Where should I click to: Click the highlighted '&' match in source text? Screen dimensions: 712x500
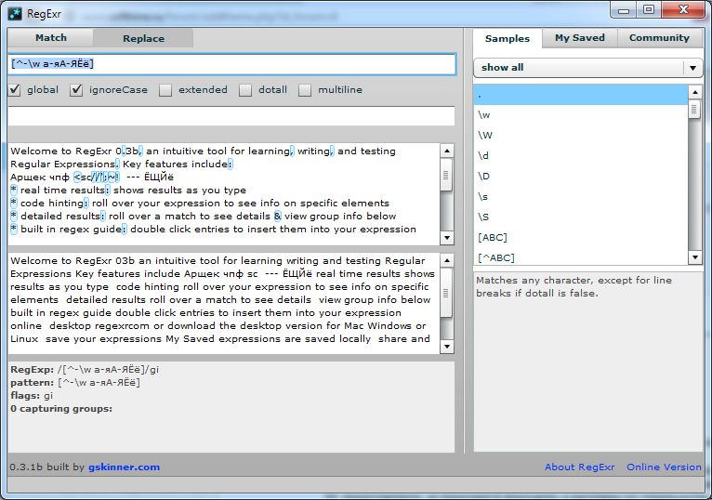277,217
